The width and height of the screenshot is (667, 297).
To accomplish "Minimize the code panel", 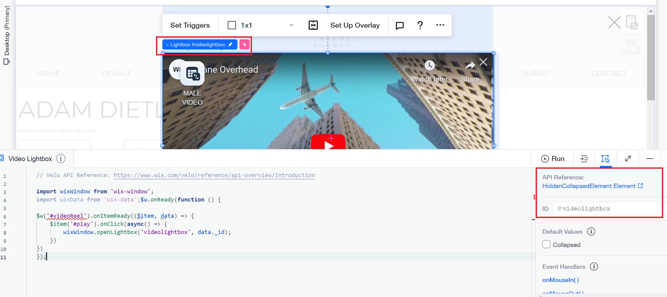I will coord(650,159).
